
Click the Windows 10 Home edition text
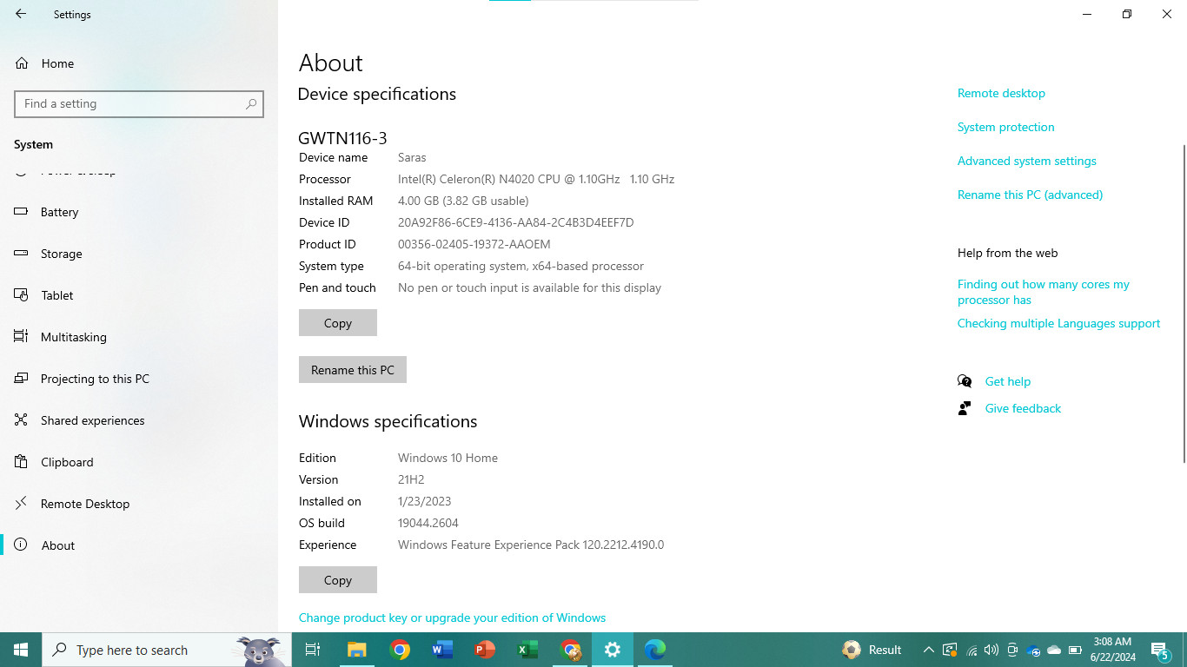(448, 458)
